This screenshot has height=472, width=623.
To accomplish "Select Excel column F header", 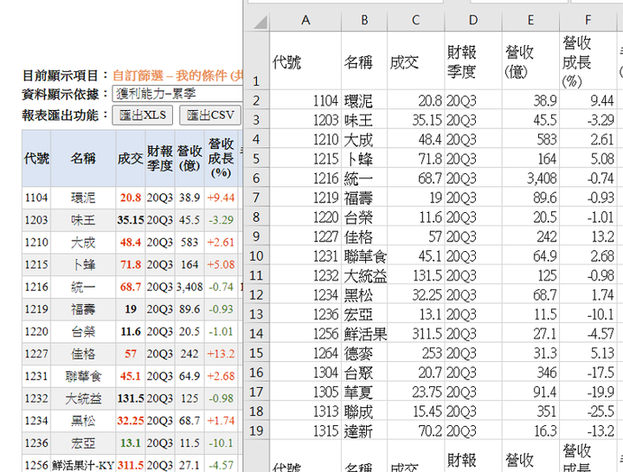I will click(x=588, y=20).
